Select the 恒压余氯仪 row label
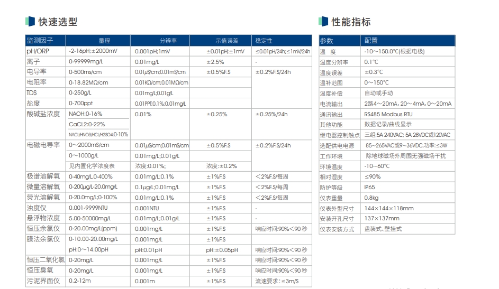The width and height of the screenshot is (499, 289). pyautogui.click(x=43, y=229)
